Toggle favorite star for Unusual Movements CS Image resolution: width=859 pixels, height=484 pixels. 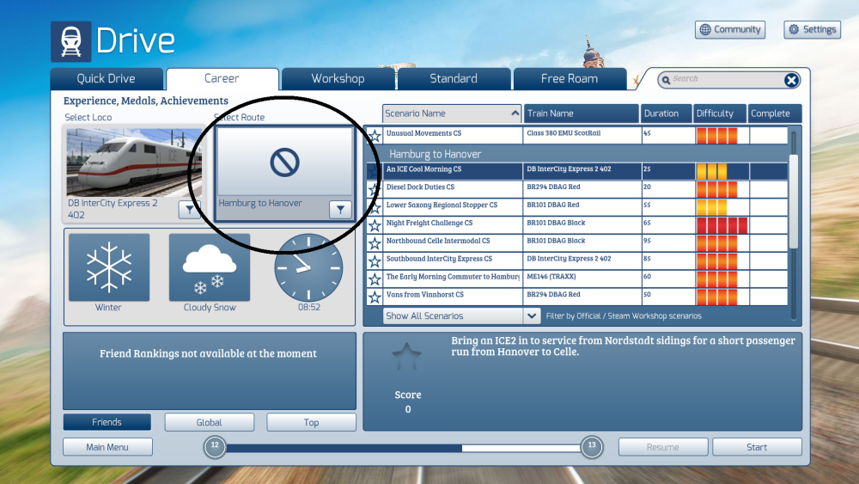[x=375, y=136]
